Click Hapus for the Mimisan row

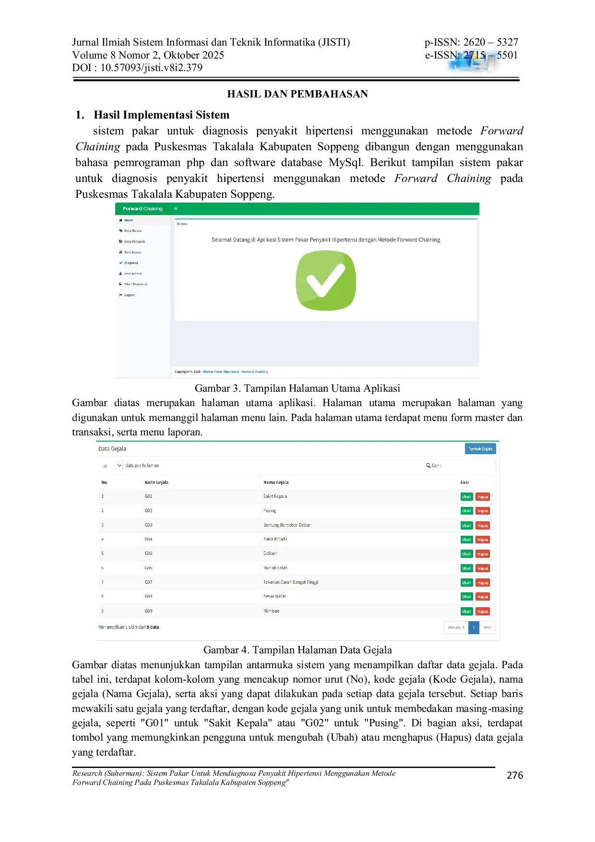click(483, 612)
